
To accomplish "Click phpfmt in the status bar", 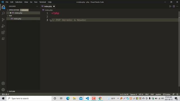I will coord(158,94).
